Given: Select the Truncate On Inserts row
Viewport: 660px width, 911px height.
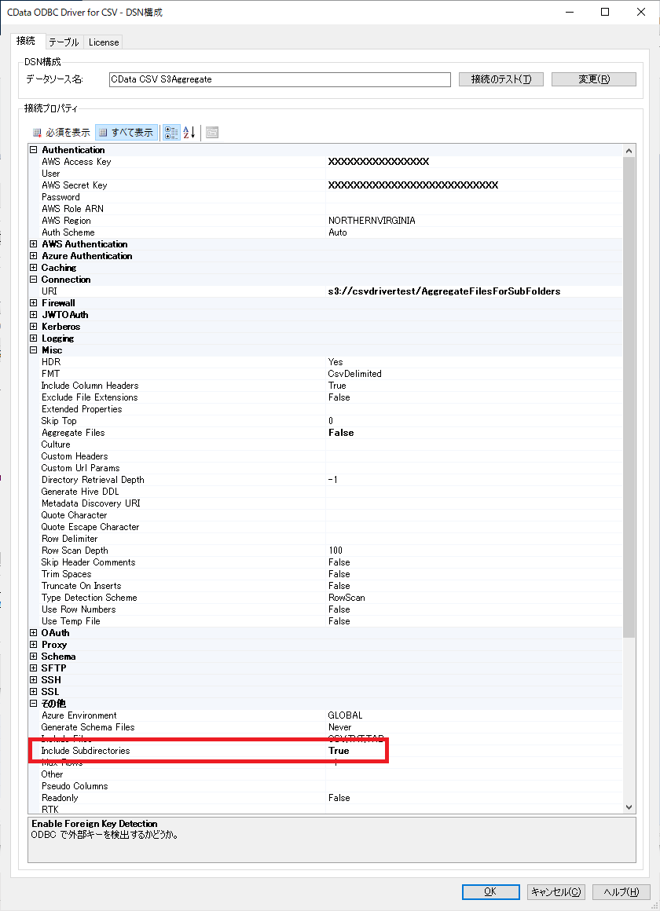Looking at the screenshot, I should pyautogui.click(x=330, y=586).
